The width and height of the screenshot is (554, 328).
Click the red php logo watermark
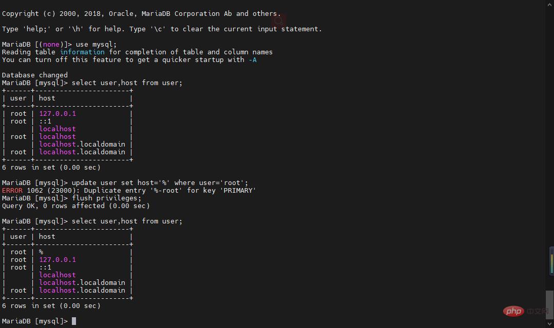pyautogui.click(x=512, y=311)
